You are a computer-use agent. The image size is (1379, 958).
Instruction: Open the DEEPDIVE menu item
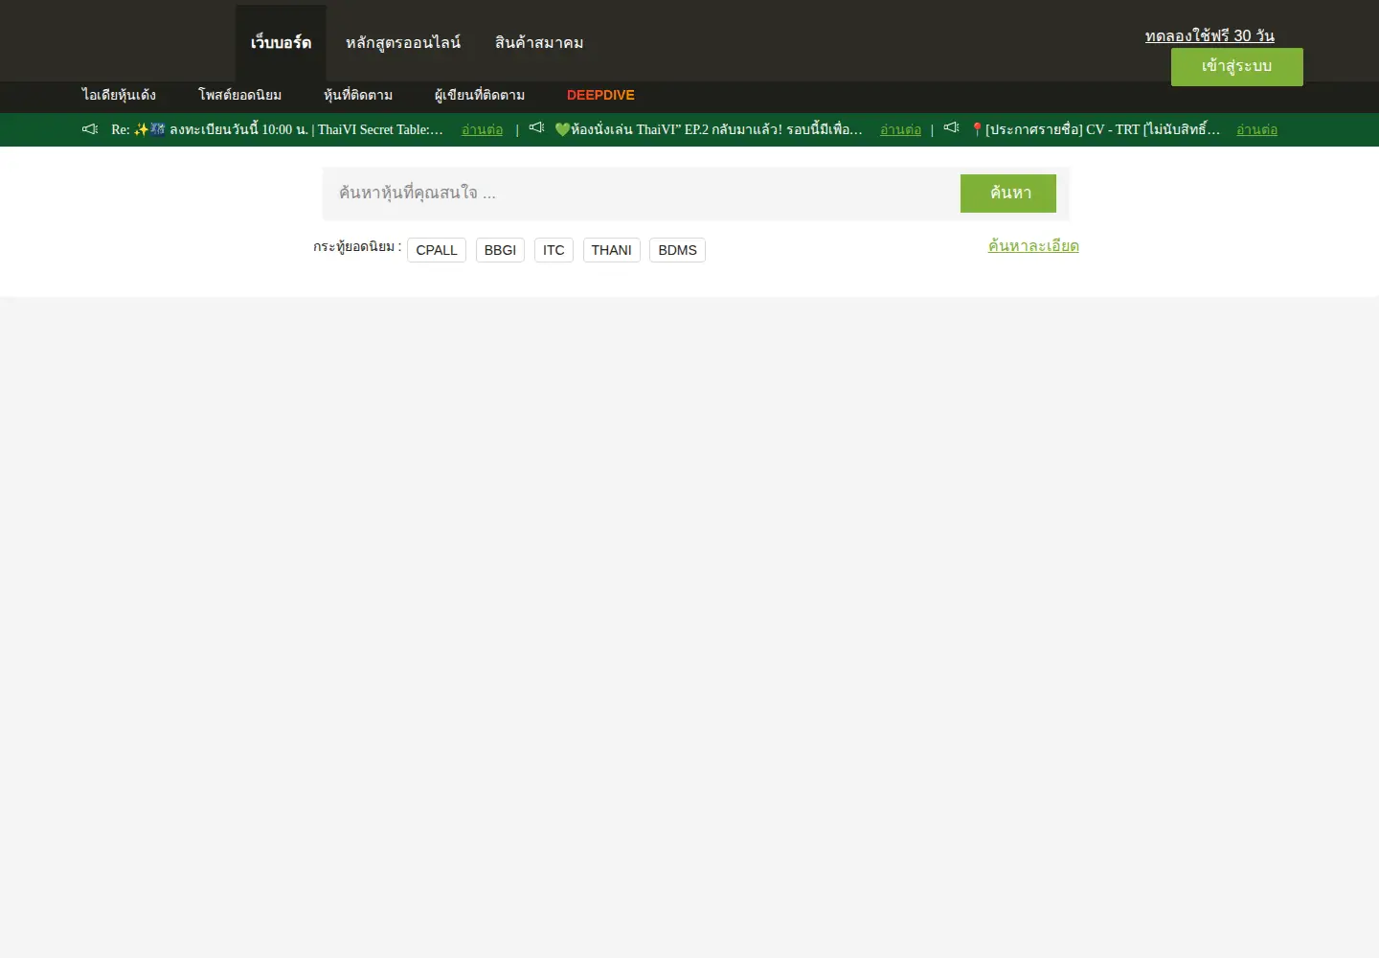pos(600,95)
